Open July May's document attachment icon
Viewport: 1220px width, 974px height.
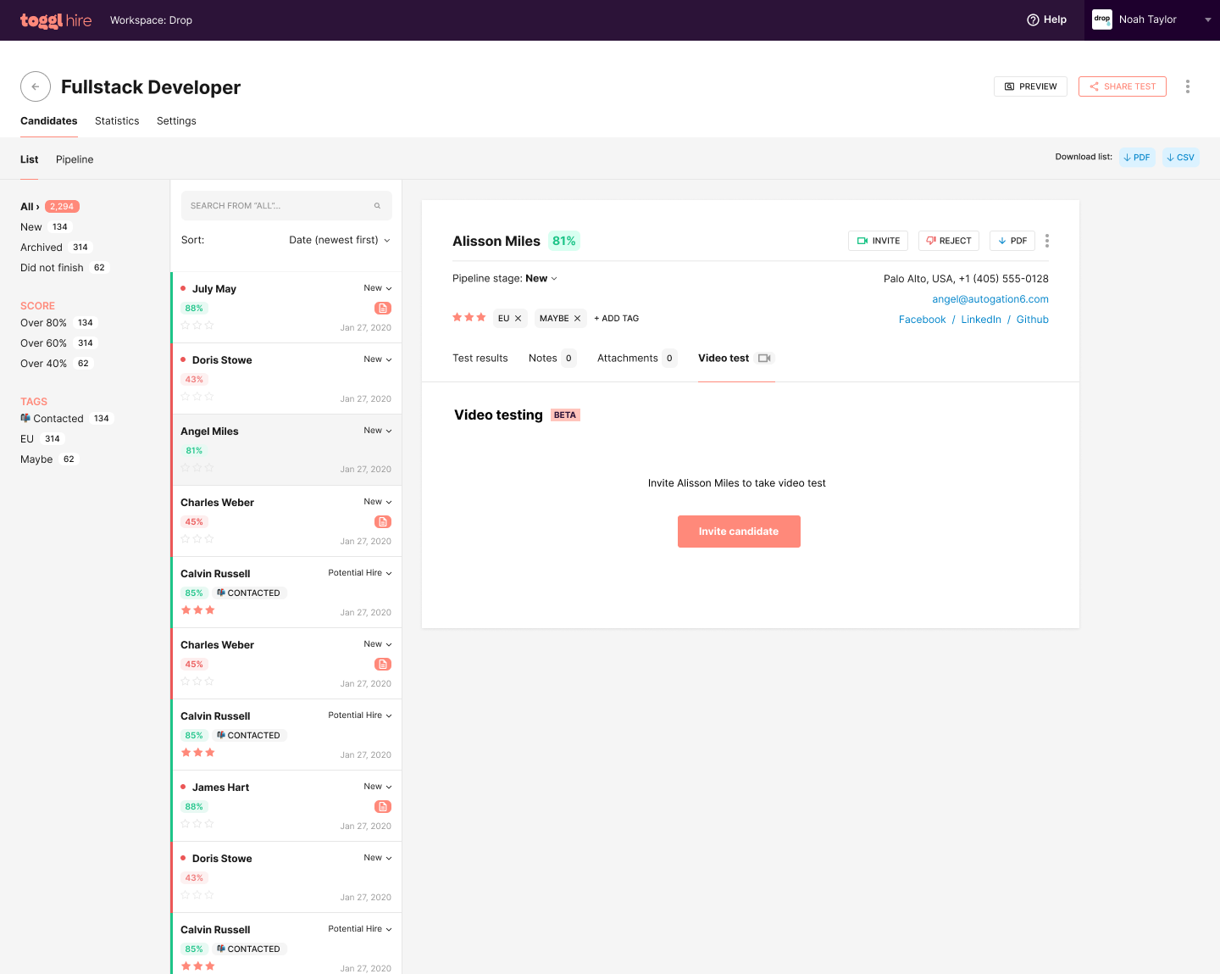tap(383, 309)
